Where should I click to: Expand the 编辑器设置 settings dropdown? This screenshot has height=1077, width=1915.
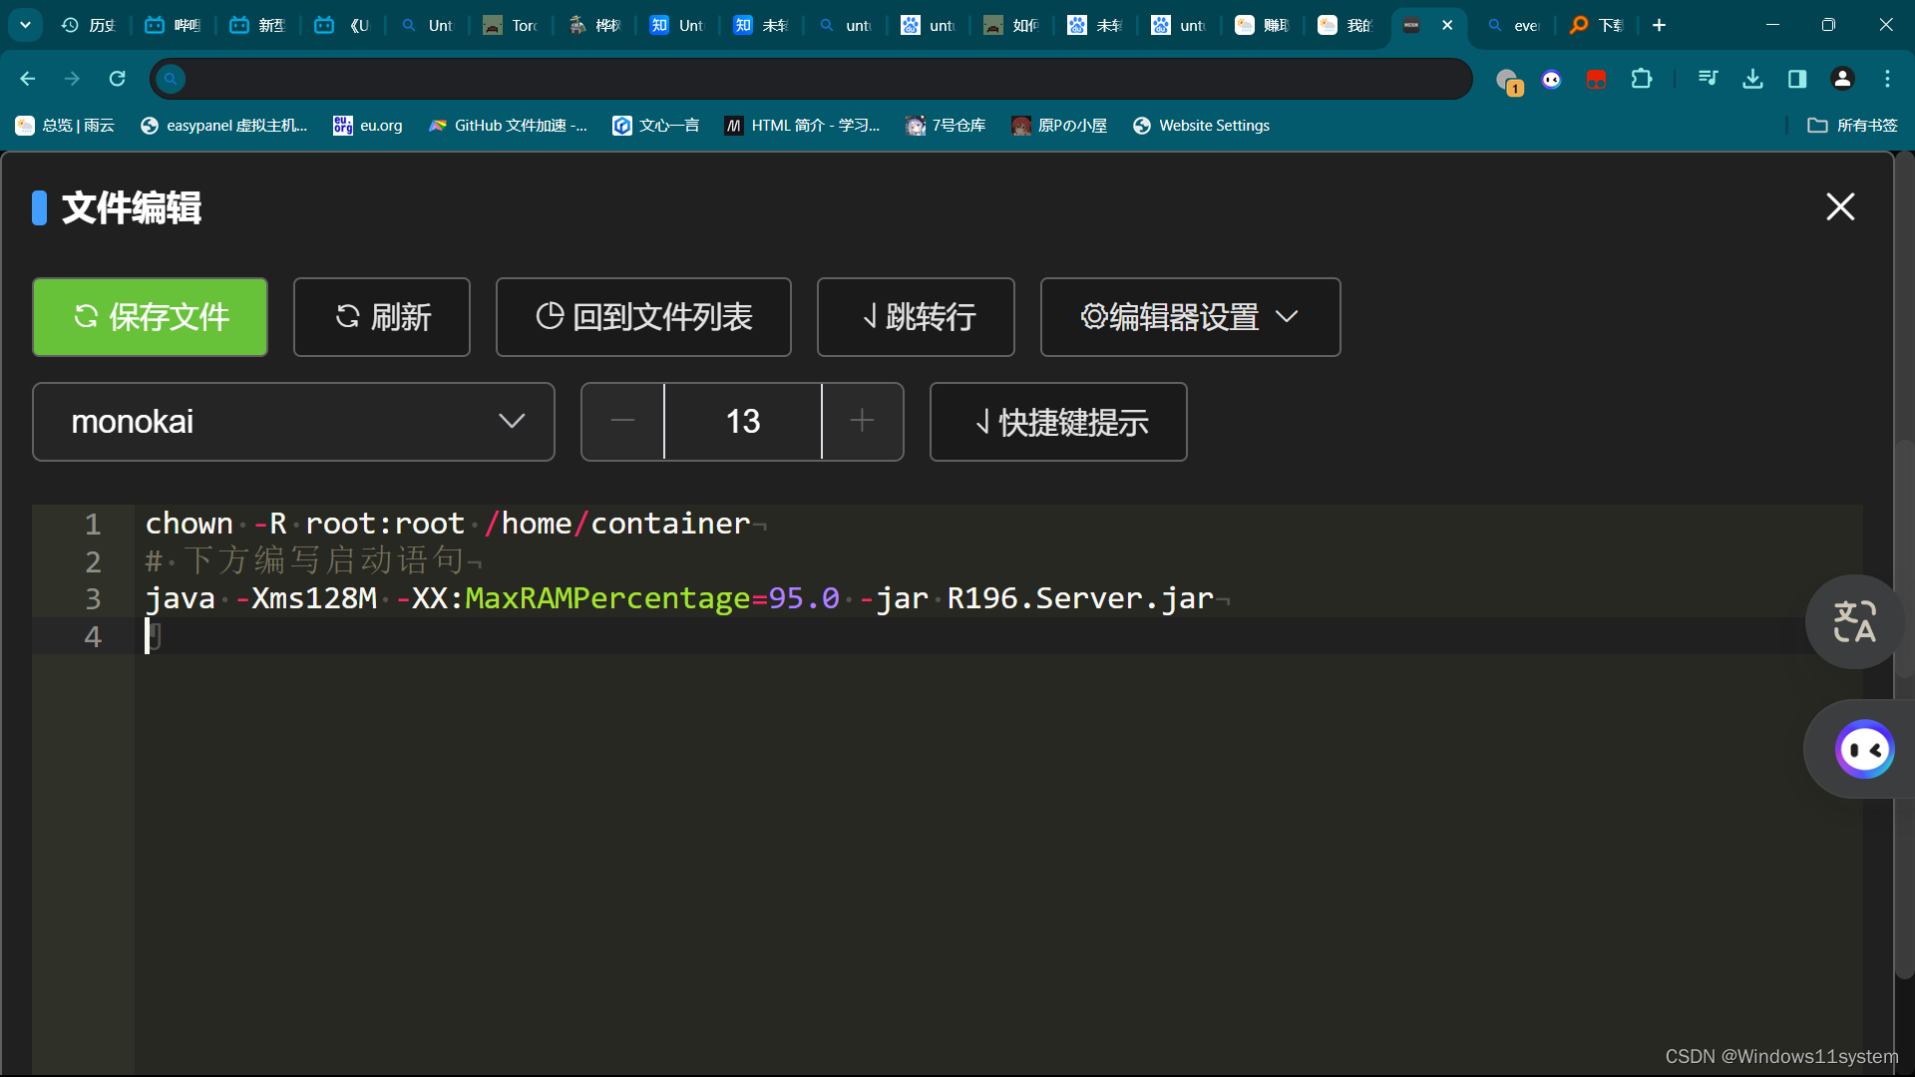[1189, 317]
